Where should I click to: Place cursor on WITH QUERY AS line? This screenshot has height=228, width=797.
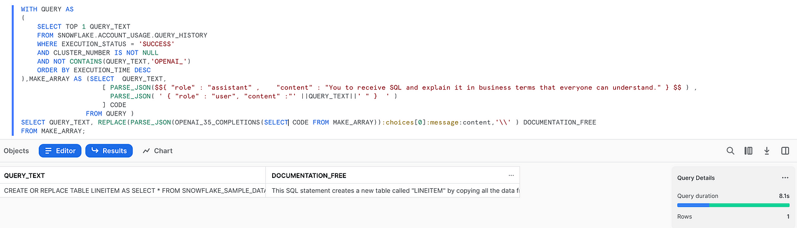(47, 10)
